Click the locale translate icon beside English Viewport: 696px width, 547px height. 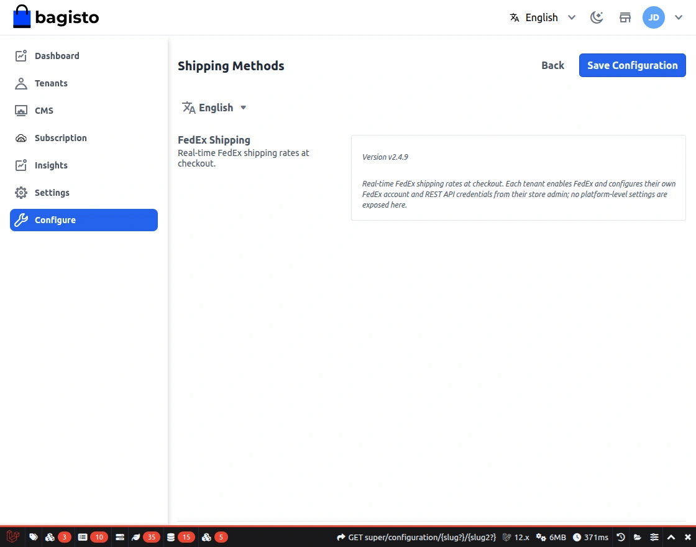(x=189, y=108)
